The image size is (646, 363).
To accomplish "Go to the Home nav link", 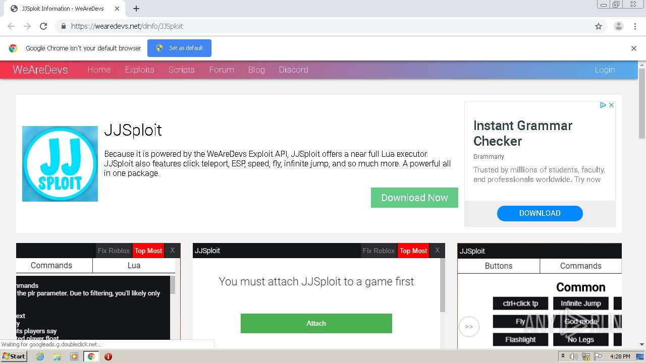I will [x=99, y=70].
